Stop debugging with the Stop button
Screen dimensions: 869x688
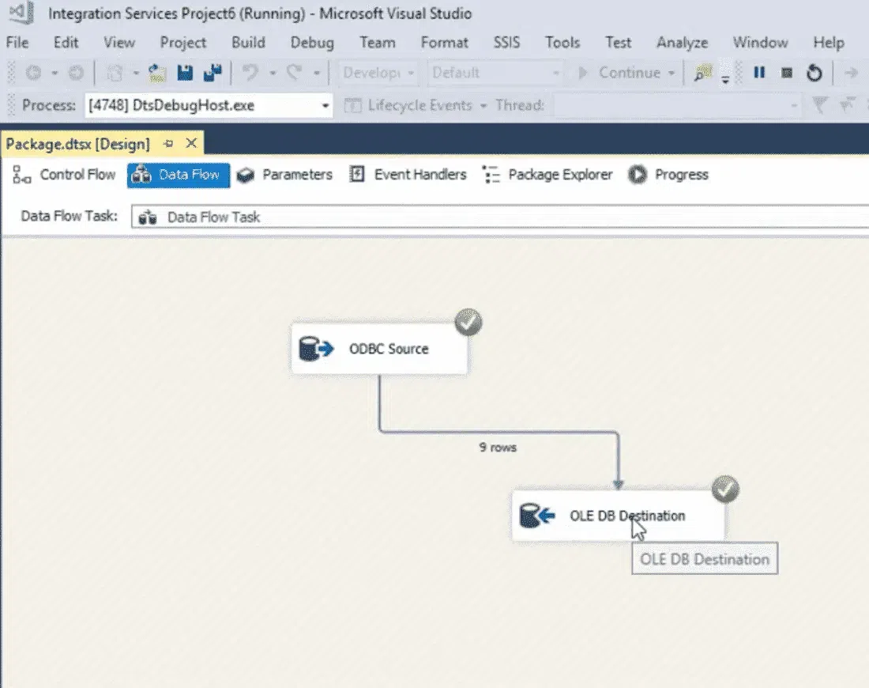[x=786, y=73]
